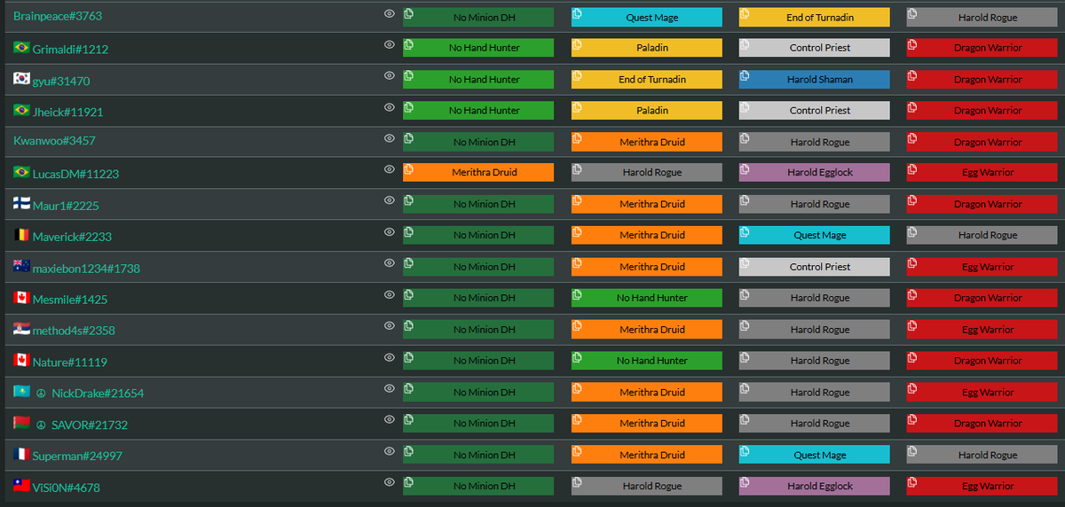Copy Maverick's Quest Mage deck code

click(745, 232)
